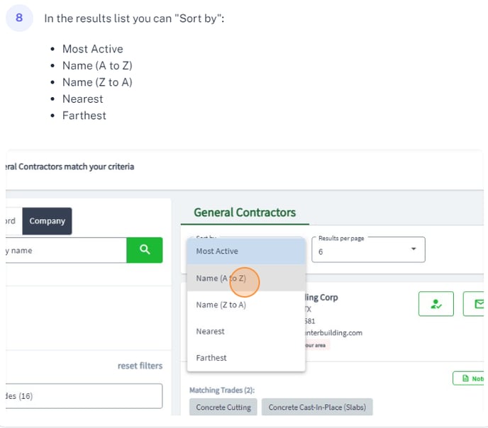Click the reset filters link
Viewport: 488px width, 428px height.
pyautogui.click(x=140, y=366)
